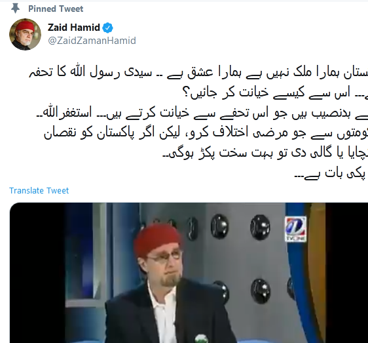
Task: Click the last line of the tweet text
Action: coord(331,174)
